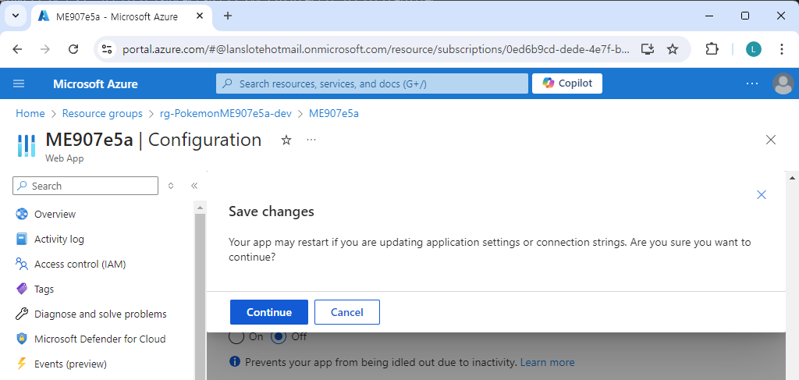This screenshot has height=380, width=799.
Task: Close the ME907e5a browser tab
Action: point(201,16)
